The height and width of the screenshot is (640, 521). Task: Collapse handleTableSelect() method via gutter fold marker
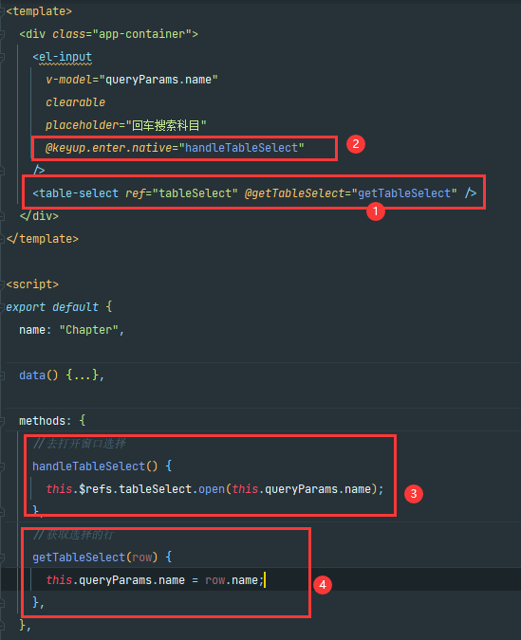[x=2, y=466]
